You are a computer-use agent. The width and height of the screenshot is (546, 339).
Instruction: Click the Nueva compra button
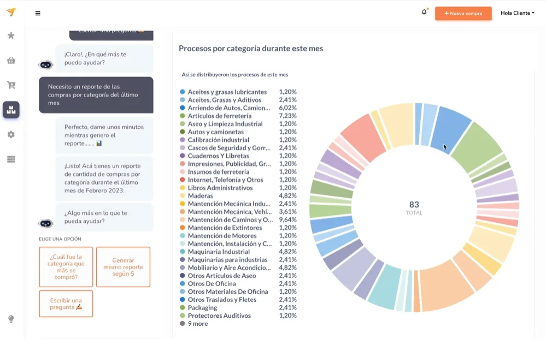tap(463, 13)
